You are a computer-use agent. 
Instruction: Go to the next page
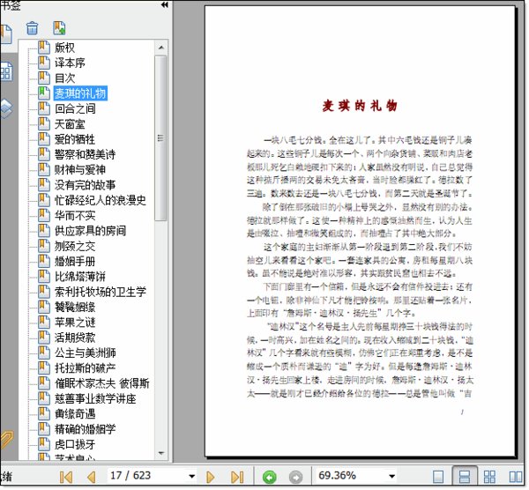(210, 477)
